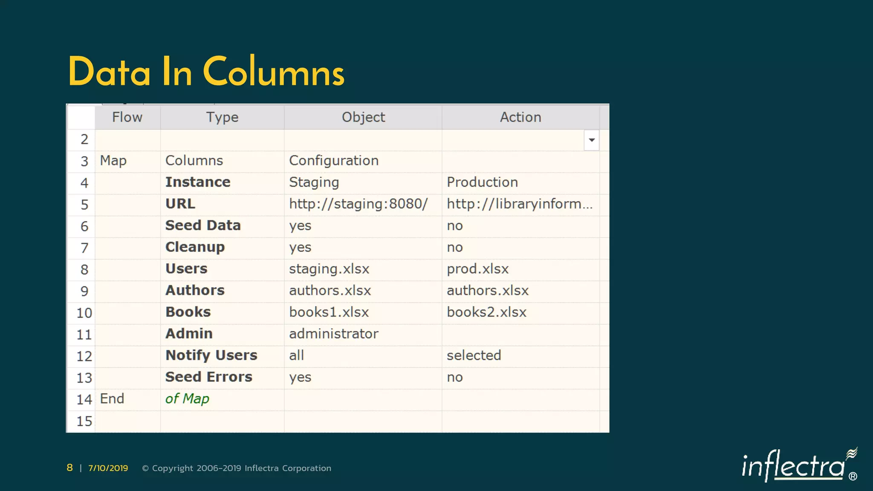This screenshot has width=873, height=491.
Task: Select the bold 'Authors' cell
Action: click(222, 292)
